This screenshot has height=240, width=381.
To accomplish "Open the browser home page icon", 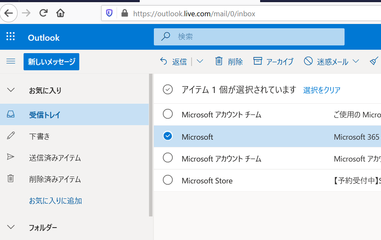I will point(60,13).
